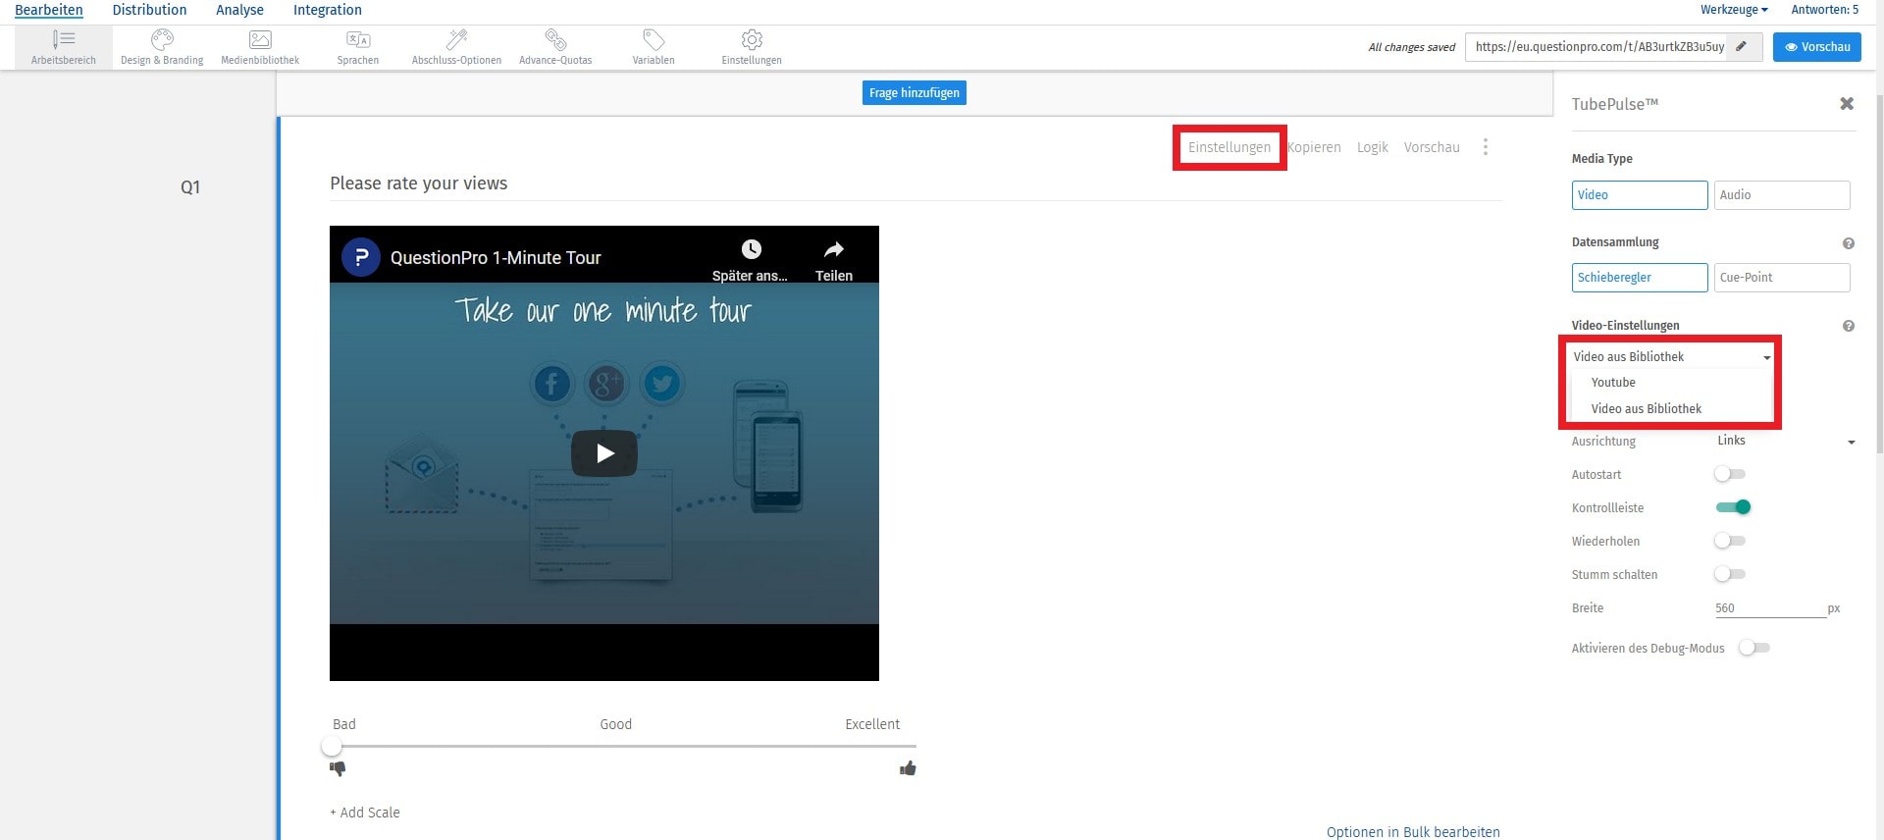
Task: Switch to the Bearbeiten tab
Action: pyautogui.click(x=49, y=10)
